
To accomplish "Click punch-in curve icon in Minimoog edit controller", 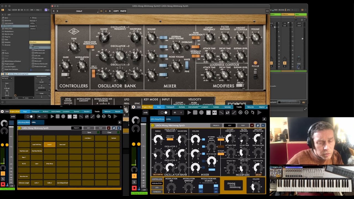I will click(x=221, y=112).
